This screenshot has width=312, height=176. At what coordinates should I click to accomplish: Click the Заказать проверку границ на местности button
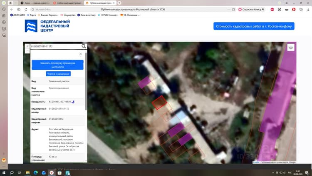pos(57,65)
